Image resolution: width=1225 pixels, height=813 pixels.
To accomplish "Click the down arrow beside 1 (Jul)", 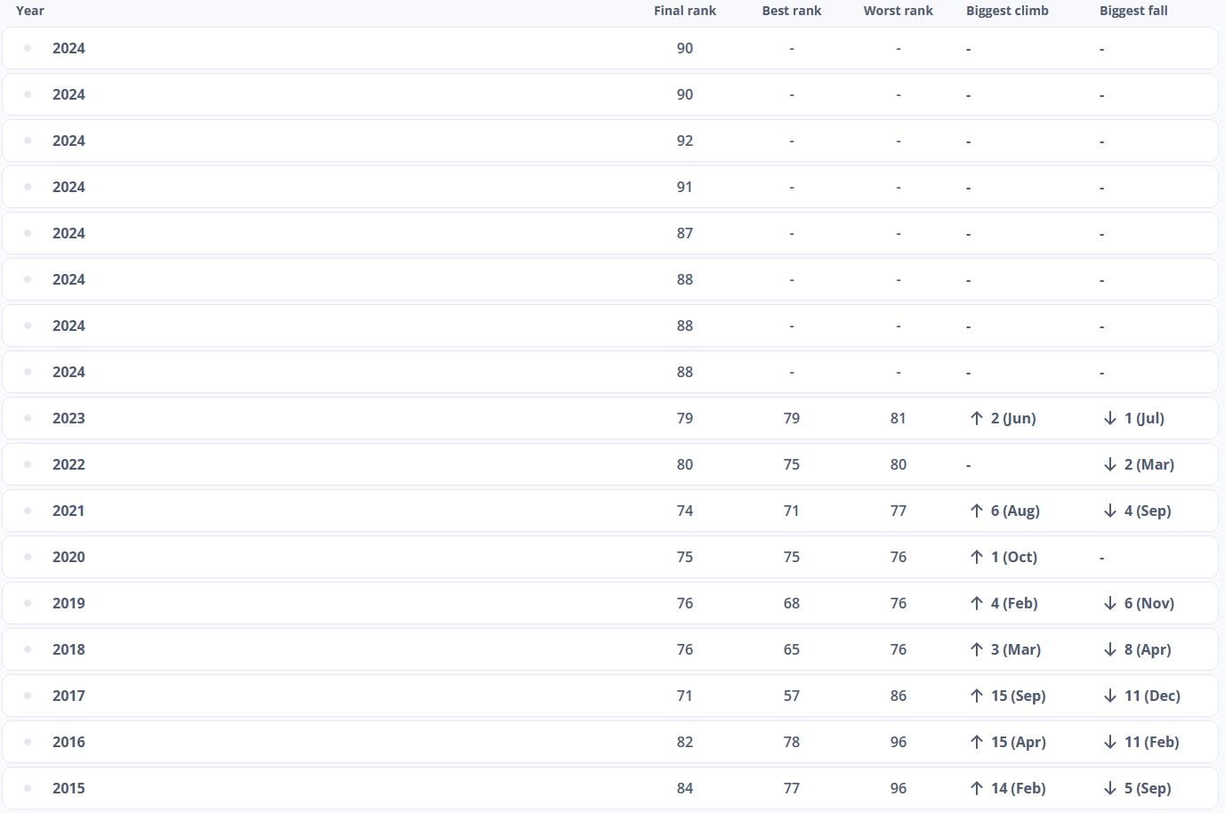I will coord(1110,418).
